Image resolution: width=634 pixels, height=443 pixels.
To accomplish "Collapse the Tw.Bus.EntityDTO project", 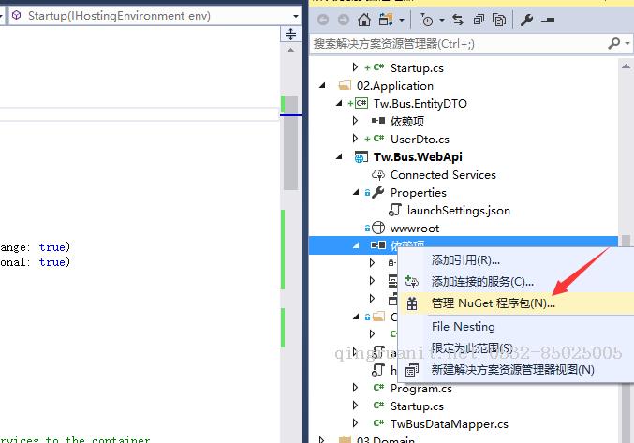I will (x=339, y=103).
